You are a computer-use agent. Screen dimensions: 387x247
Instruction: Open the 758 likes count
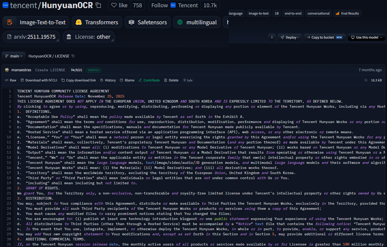pos(138,5)
